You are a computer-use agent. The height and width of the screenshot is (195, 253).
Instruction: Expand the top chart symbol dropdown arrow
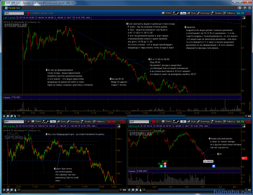[26, 13]
